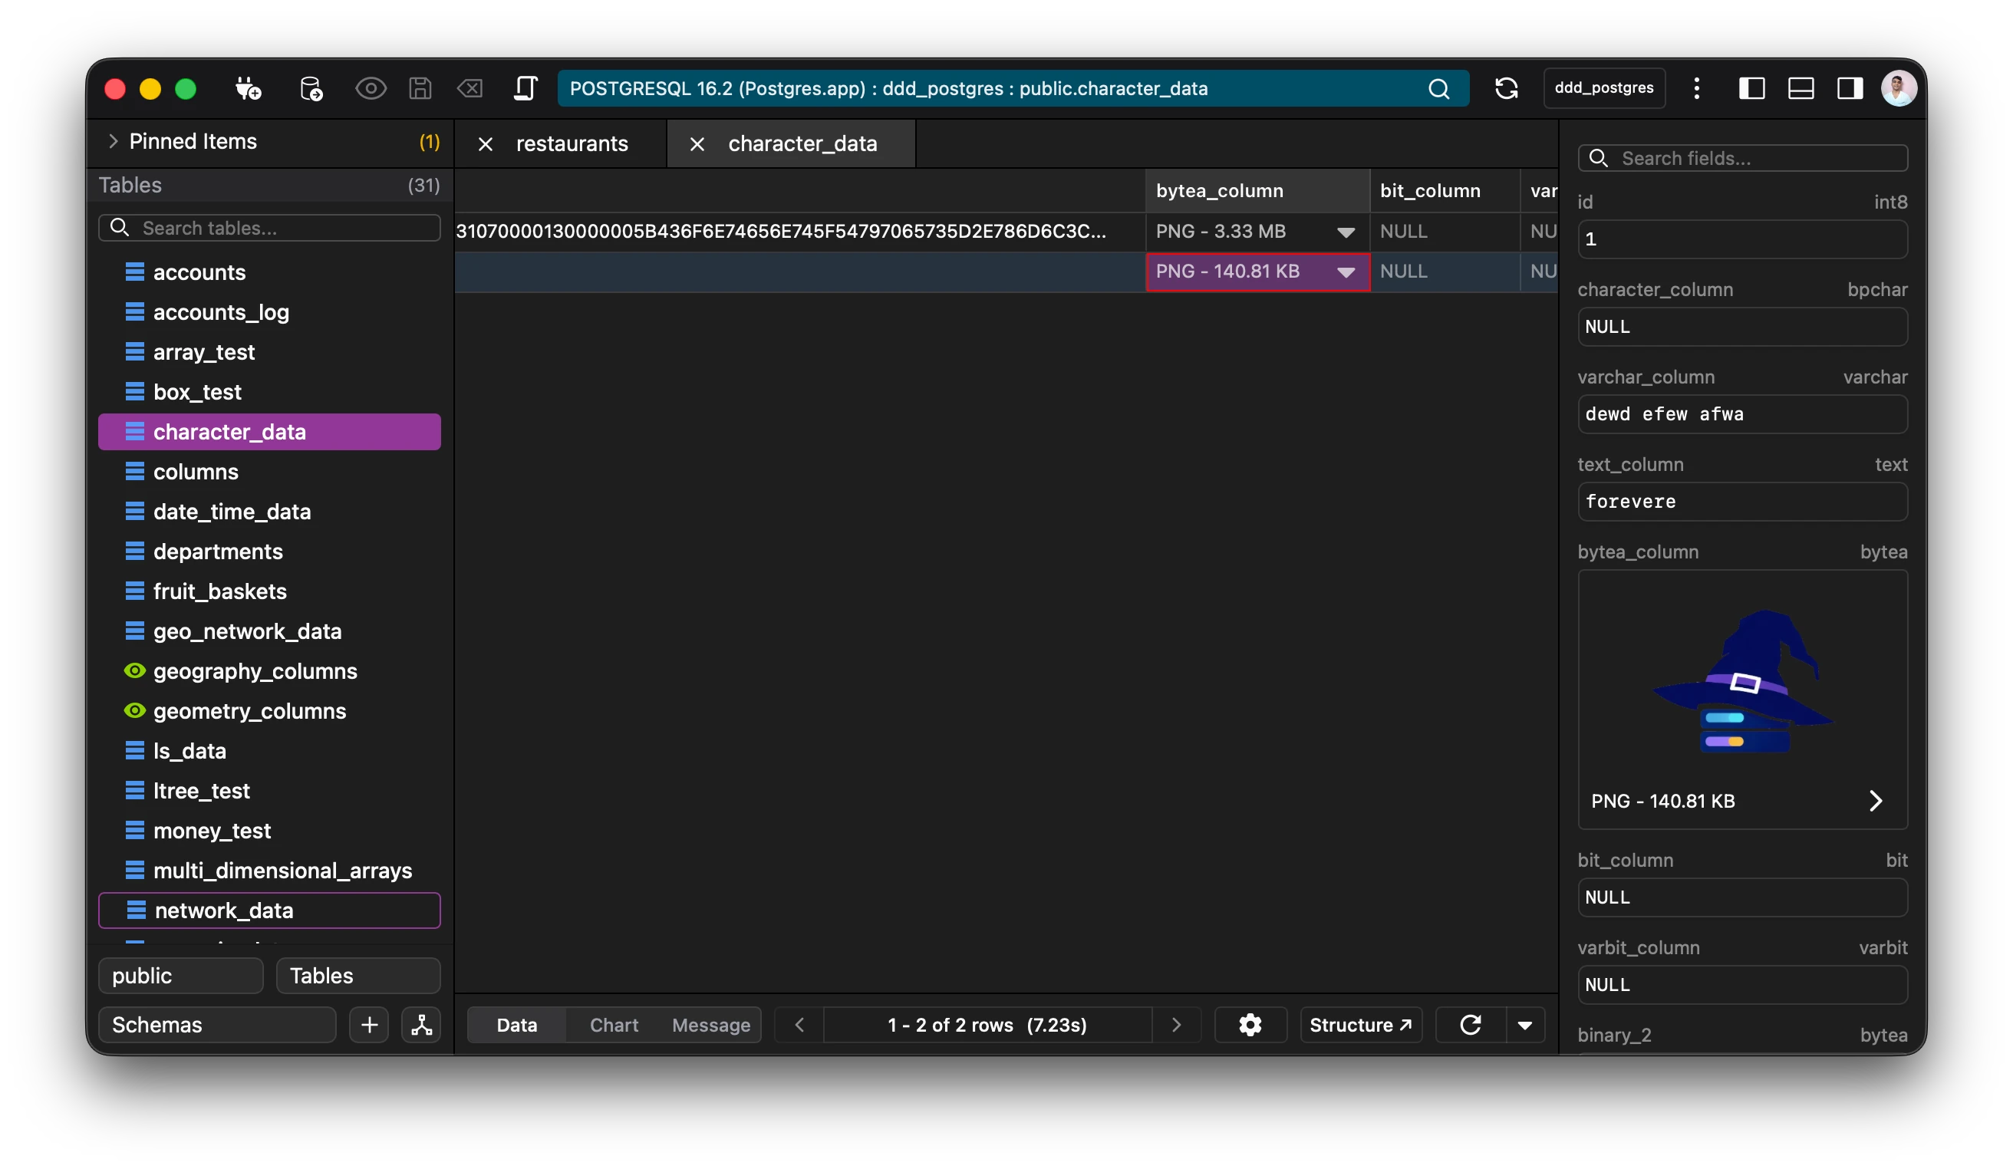Image resolution: width=2013 pixels, height=1169 pixels.
Task: Click the new connection plug icon
Action: [x=248, y=89]
